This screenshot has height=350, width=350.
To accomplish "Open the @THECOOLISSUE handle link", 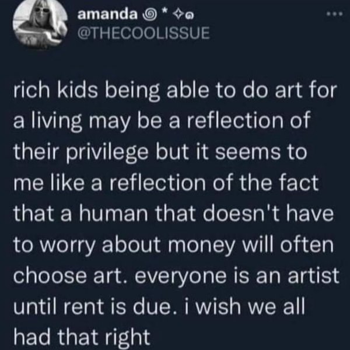I will pos(143,33).
